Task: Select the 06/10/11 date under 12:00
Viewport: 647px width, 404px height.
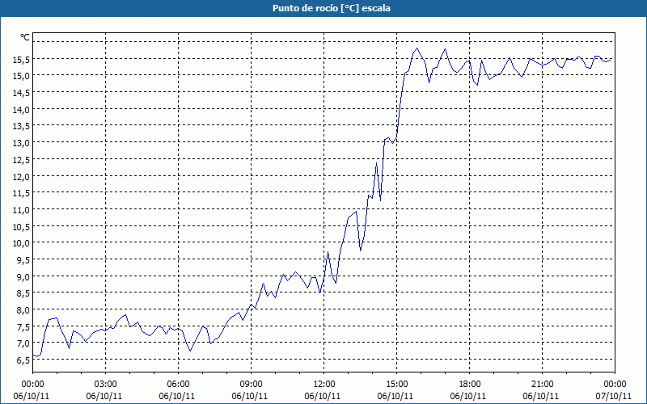Action: pyautogui.click(x=323, y=396)
